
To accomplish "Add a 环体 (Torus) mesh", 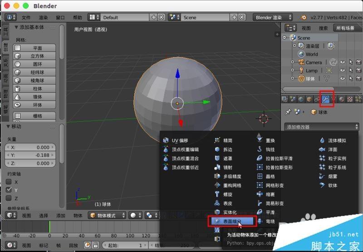I will 34,105.
